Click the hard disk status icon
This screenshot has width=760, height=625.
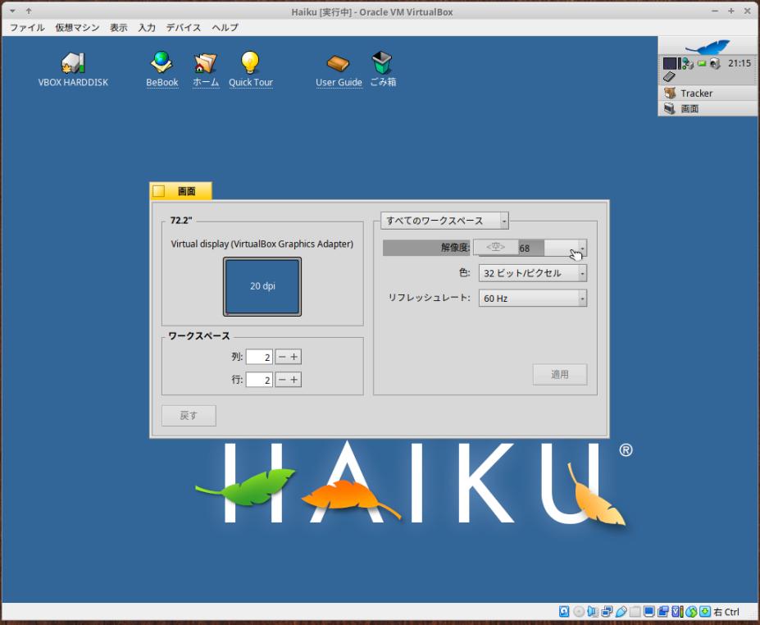tap(564, 611)
